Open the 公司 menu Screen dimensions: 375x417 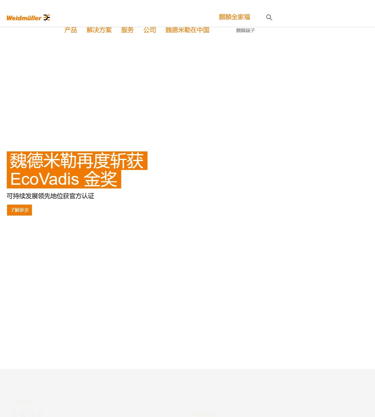point(150,30)
